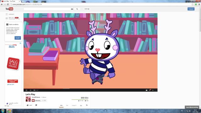201x113 pixels.
Task: Like the video with thumbs up
Action: click(x=29, y=105)
